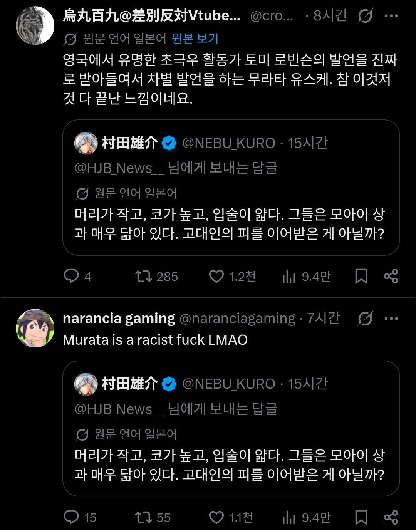Screen dimensions: 416x530
Task: Open first quoted 村田雄介 tweet card
Action: 231,188
